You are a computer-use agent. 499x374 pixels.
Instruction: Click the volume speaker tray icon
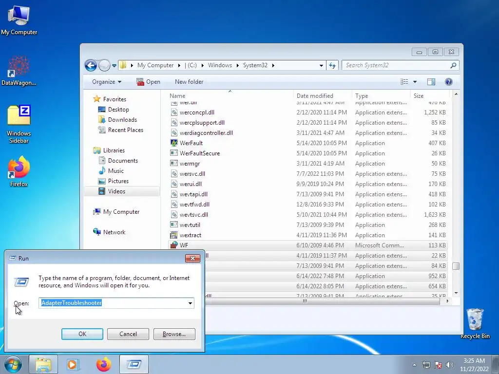[x=449, y=365]
